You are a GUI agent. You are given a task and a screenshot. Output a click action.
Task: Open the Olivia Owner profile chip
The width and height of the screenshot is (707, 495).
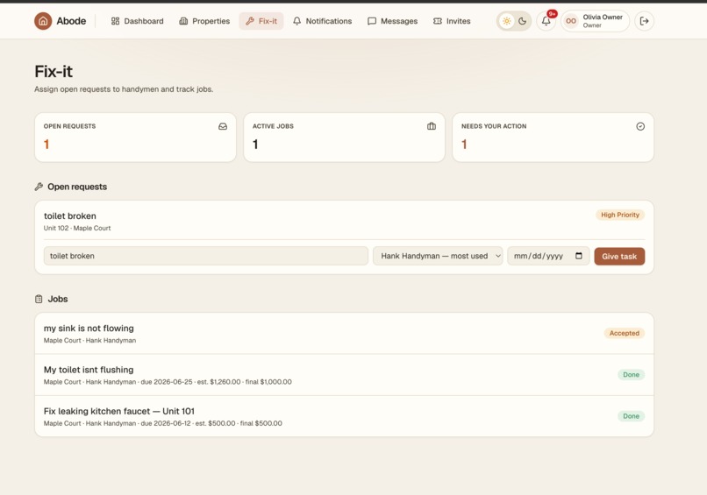point(596,21)
